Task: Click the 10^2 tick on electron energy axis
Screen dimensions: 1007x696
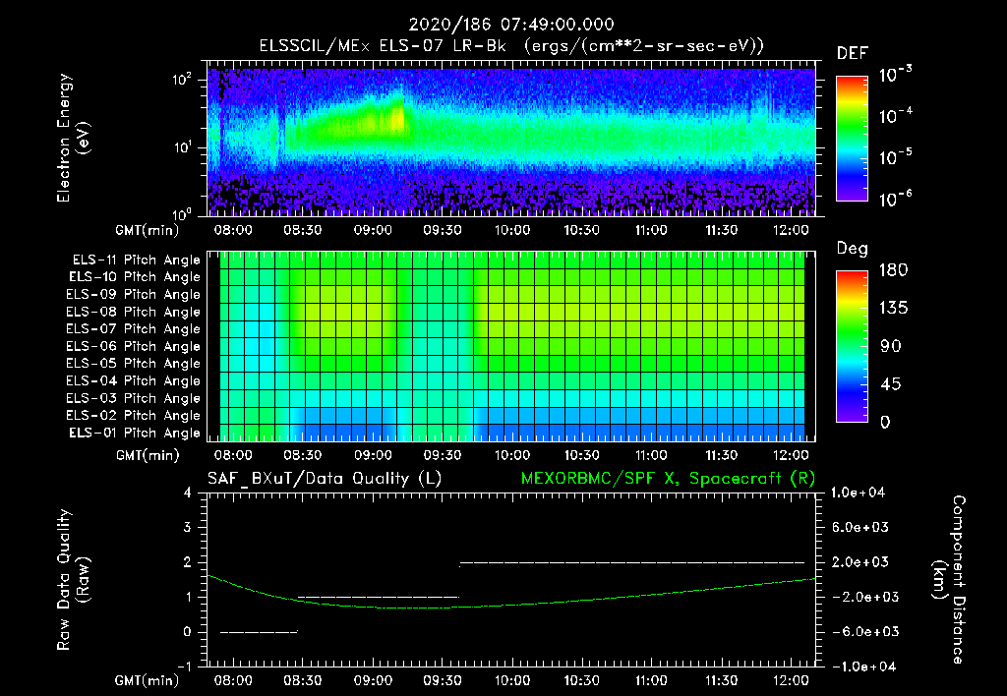Action: click(182, 80)
